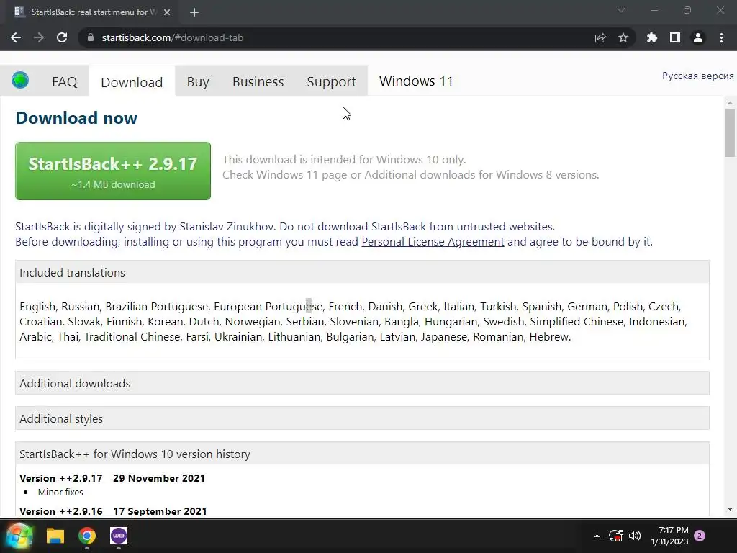Image resolution: width=737 pixels, height=553 pixels.
Task: Open the Buy tab
Action: point(198,82)
